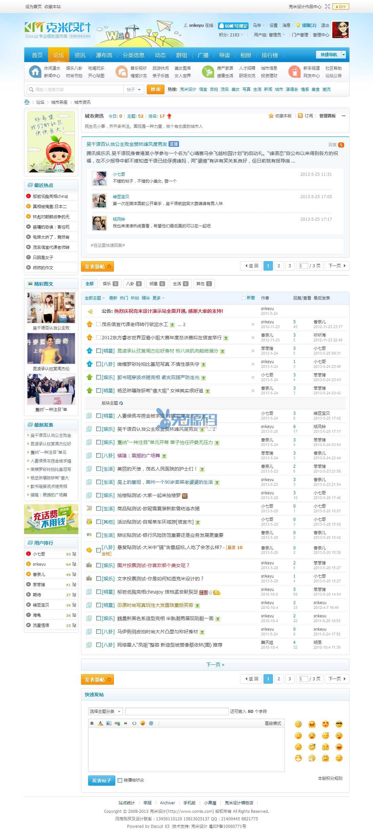Collapse the 城市资讯 board header

[343, 116]
